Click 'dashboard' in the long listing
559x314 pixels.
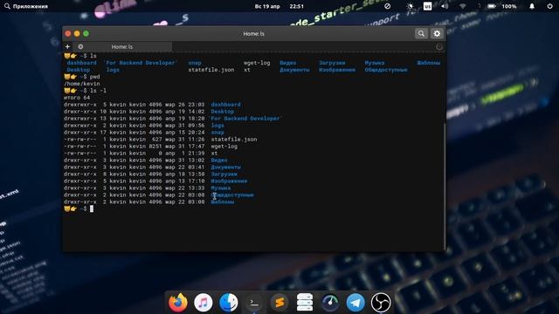pyautogui.click(x=225, y=105)
